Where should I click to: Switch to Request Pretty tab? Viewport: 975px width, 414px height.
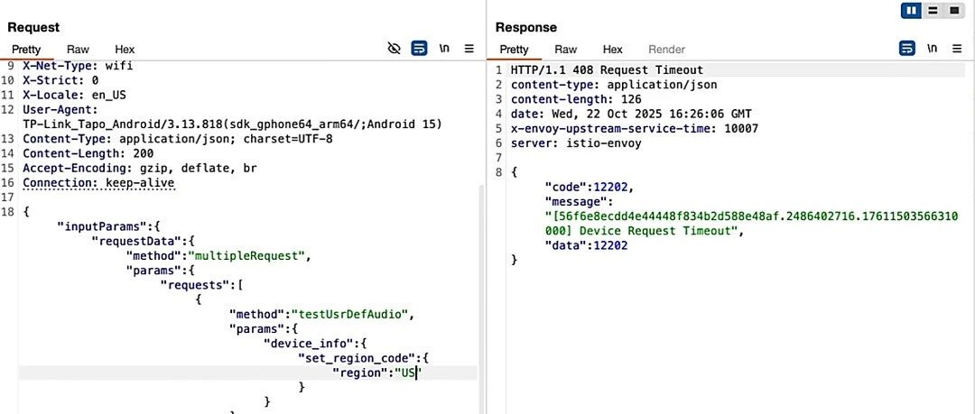pos(26,49)
